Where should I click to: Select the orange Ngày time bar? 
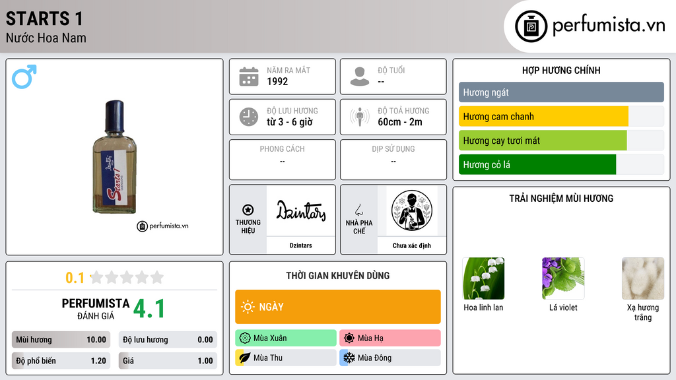(x=338, y=307)
